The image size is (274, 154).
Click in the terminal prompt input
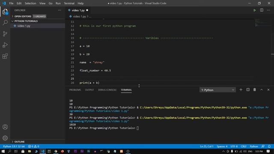(138, 128)
